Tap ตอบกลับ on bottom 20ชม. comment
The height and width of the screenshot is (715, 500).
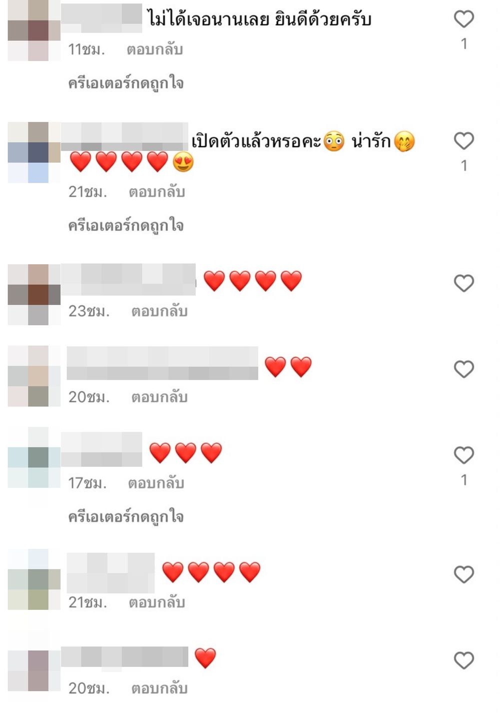159,688
